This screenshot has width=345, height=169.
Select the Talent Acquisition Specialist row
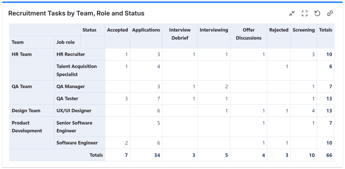tap(76, 70)
